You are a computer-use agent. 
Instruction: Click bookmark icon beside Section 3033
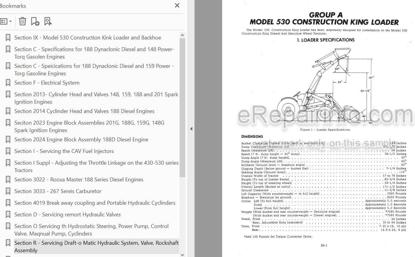8,191
